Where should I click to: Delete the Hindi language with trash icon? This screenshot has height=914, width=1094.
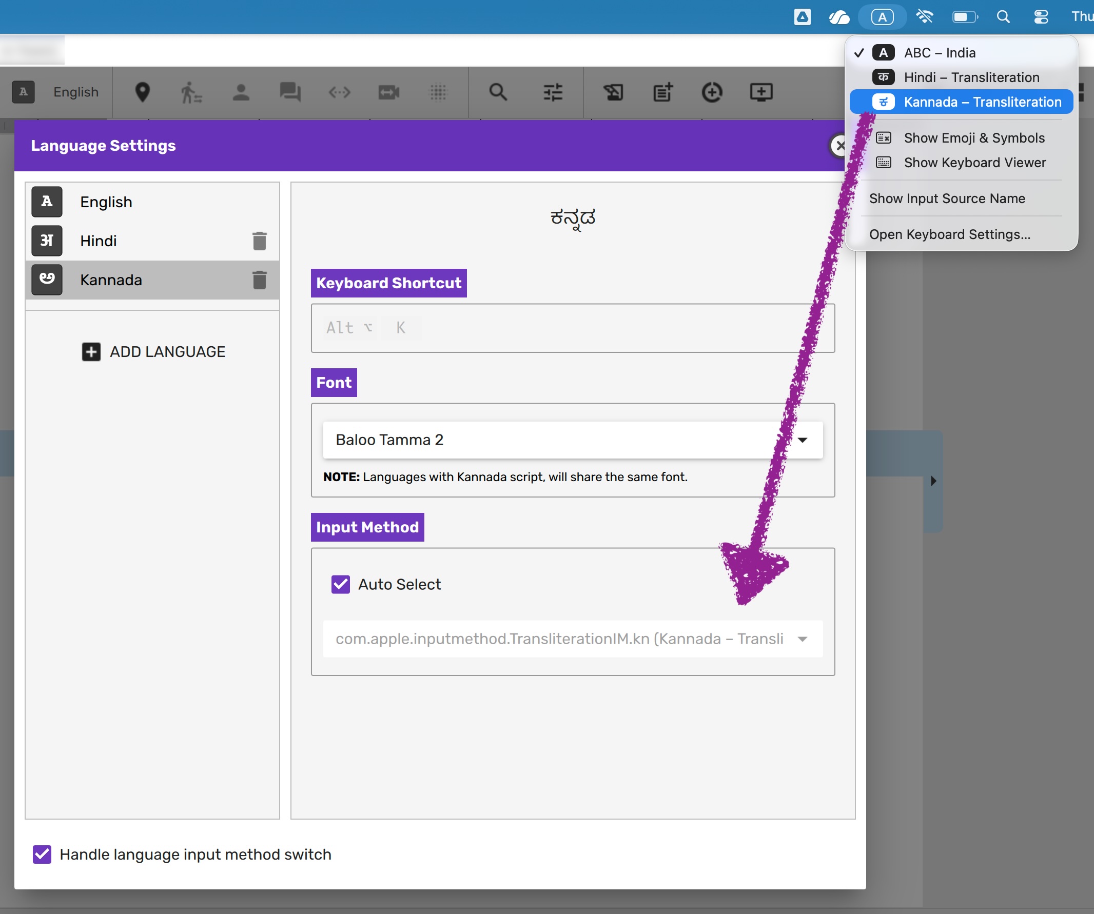pyautogui.click(x=260, y=241)
